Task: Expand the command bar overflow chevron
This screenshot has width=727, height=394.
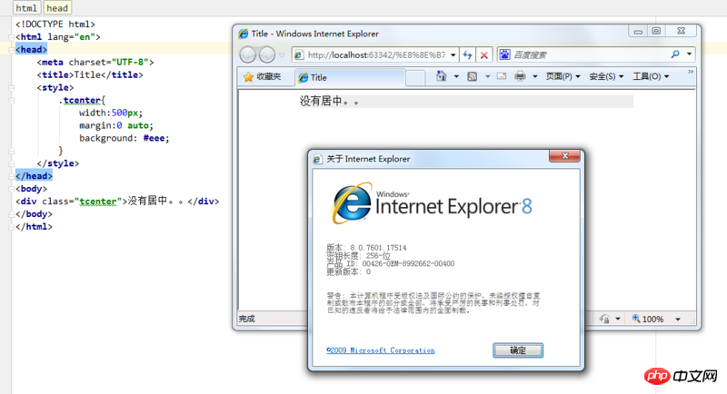Action: (691, 72)
